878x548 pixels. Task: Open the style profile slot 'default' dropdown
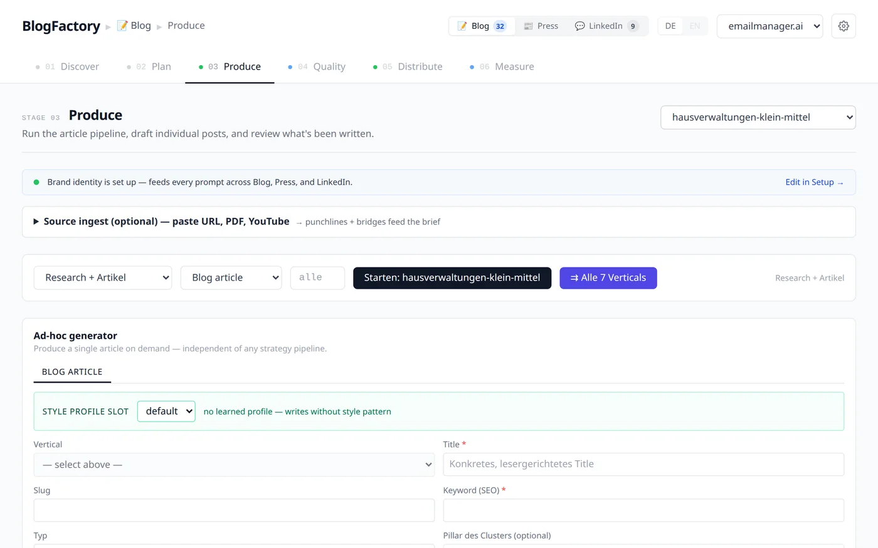click(166, 411)
